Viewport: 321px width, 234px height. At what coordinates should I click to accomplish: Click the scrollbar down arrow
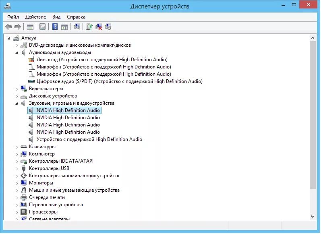[x=313, y=217]
